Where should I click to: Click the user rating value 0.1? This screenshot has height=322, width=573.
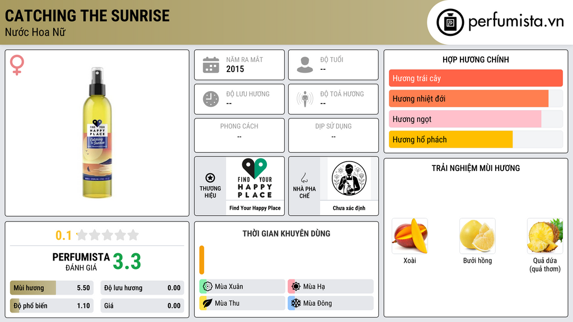tap(63, 235)
